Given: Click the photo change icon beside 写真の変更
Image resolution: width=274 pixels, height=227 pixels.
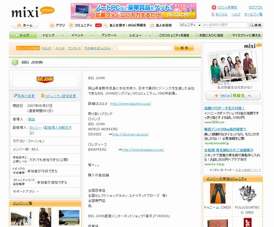Looking at the screenshot, I should click(15, 95).
